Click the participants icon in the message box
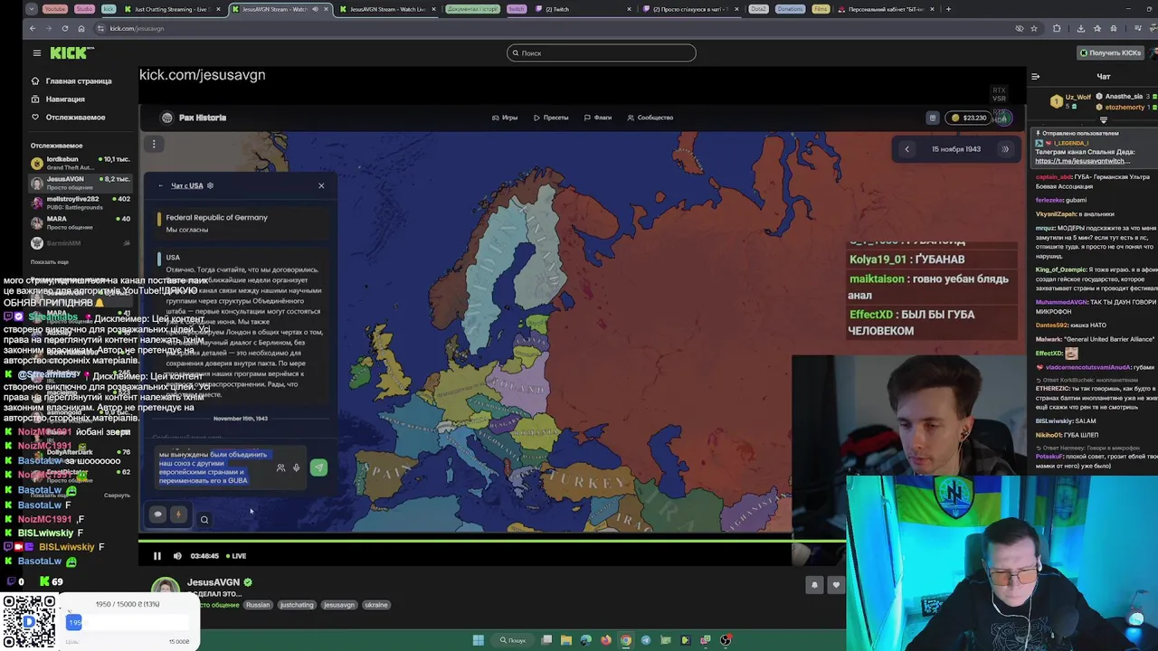The width and height of the screenshot is (1158, 651). 280,468
